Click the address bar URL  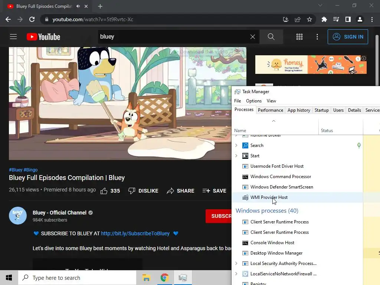click(x=92, y=19)
